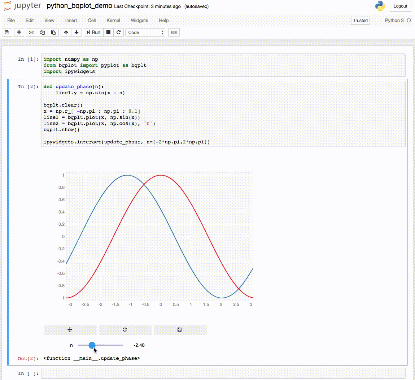The height and width of the screenshot is (380, 415).
Task: Cut selected cells with scissors icon
Action: (32, 33)
